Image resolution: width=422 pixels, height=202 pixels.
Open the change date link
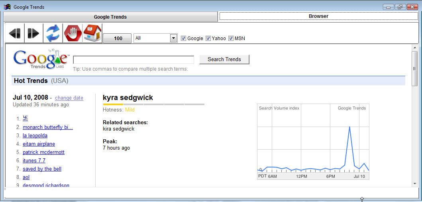point(69,98)
